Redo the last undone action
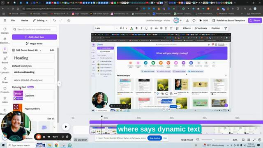 [61, 21]
